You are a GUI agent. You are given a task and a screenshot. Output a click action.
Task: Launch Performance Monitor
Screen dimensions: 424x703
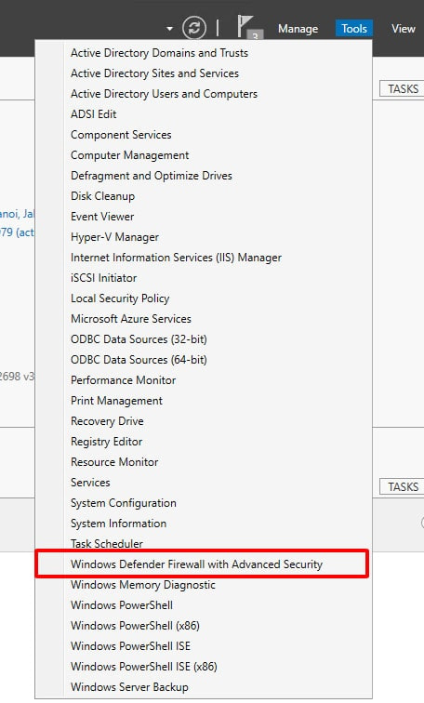tap(204, 380)
